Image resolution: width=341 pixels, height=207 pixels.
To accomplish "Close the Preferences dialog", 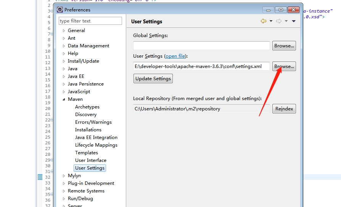I will click(293, 10).
